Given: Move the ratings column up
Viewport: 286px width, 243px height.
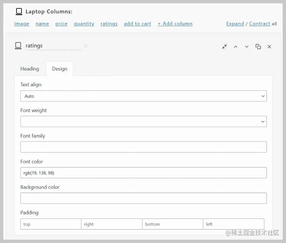Looking at the screenshot, I should (x=236, y=47).
